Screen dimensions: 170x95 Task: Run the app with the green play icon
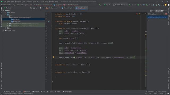[130, 5]
